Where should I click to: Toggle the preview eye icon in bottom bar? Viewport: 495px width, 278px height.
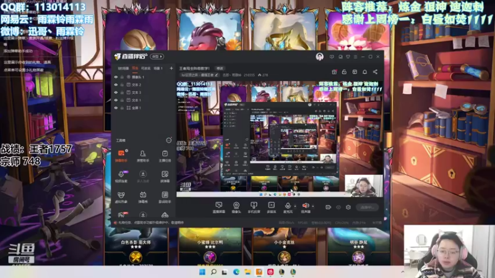point(338,207)
